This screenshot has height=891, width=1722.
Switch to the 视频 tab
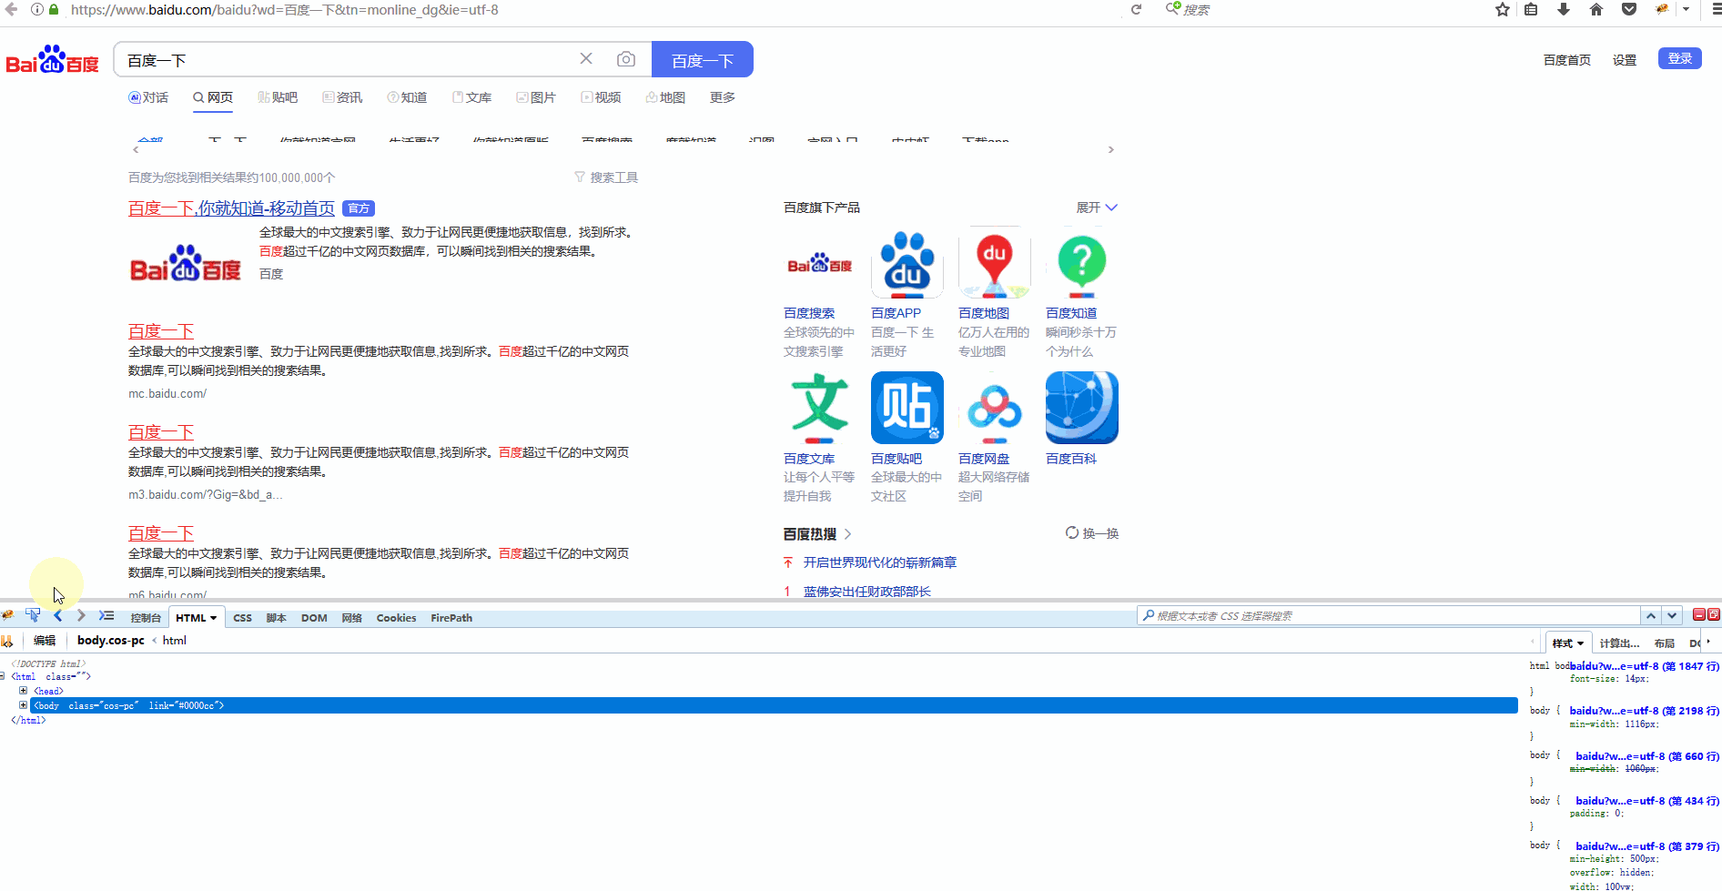[601, 97]
